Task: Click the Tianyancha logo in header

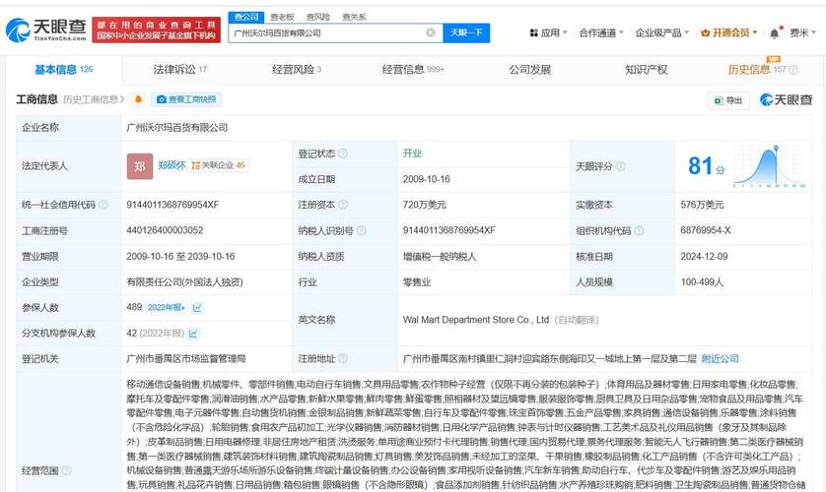Action: click(45, 30)
